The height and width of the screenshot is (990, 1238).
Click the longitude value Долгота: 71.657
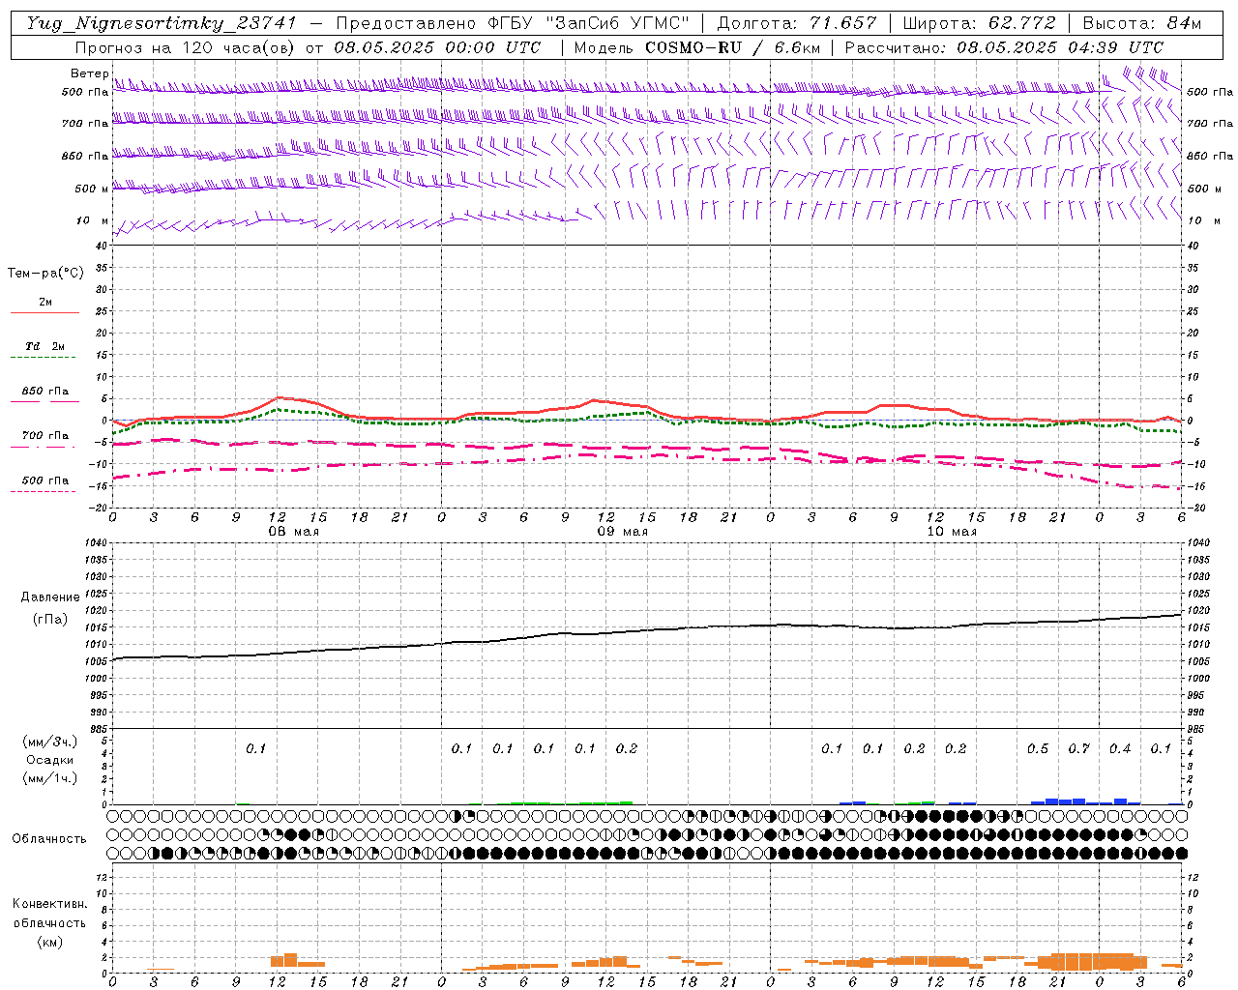[x=797, y=23]
